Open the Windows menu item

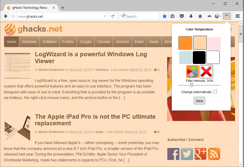29,42
